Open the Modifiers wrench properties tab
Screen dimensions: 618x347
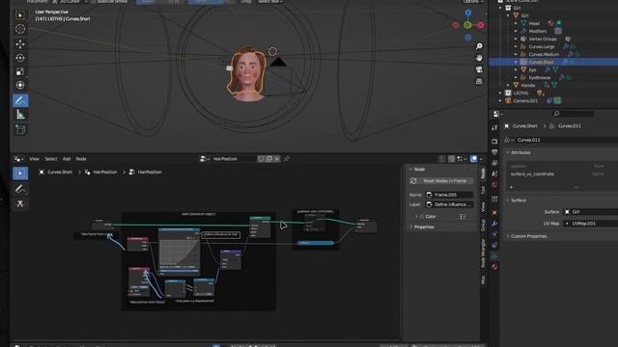(x=494, y=224)
